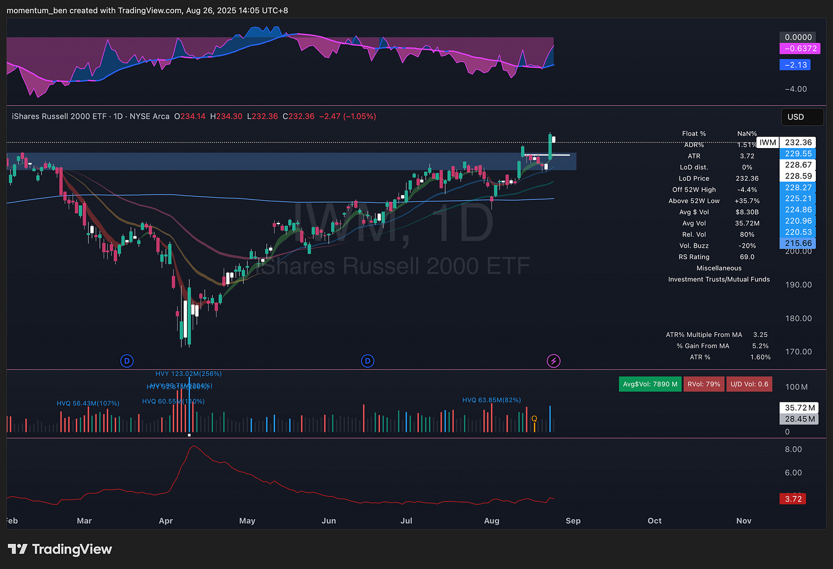This screenshot has width=833, height=569.
Task: Click the magenta −0.6372 indicator label
Action: click(800, 49)
